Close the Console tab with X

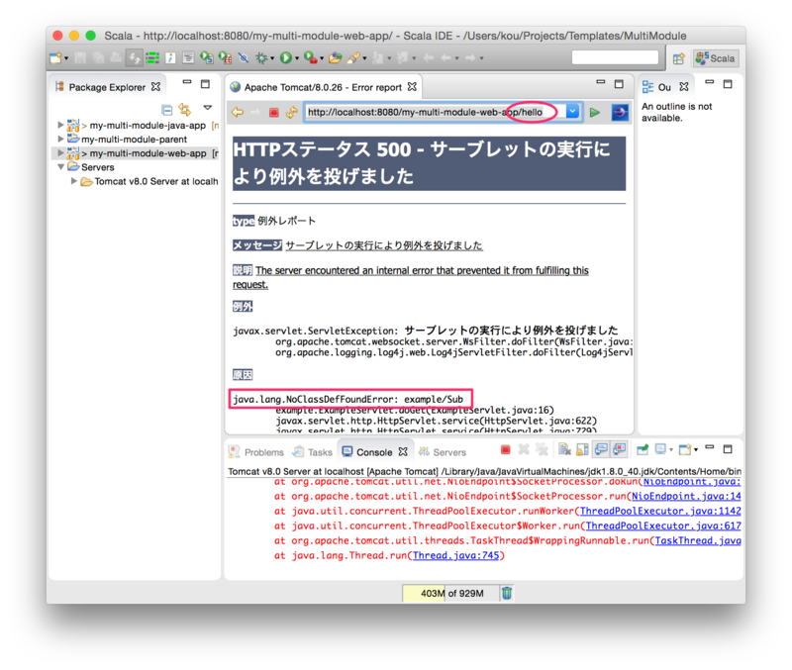pos(403,451)
